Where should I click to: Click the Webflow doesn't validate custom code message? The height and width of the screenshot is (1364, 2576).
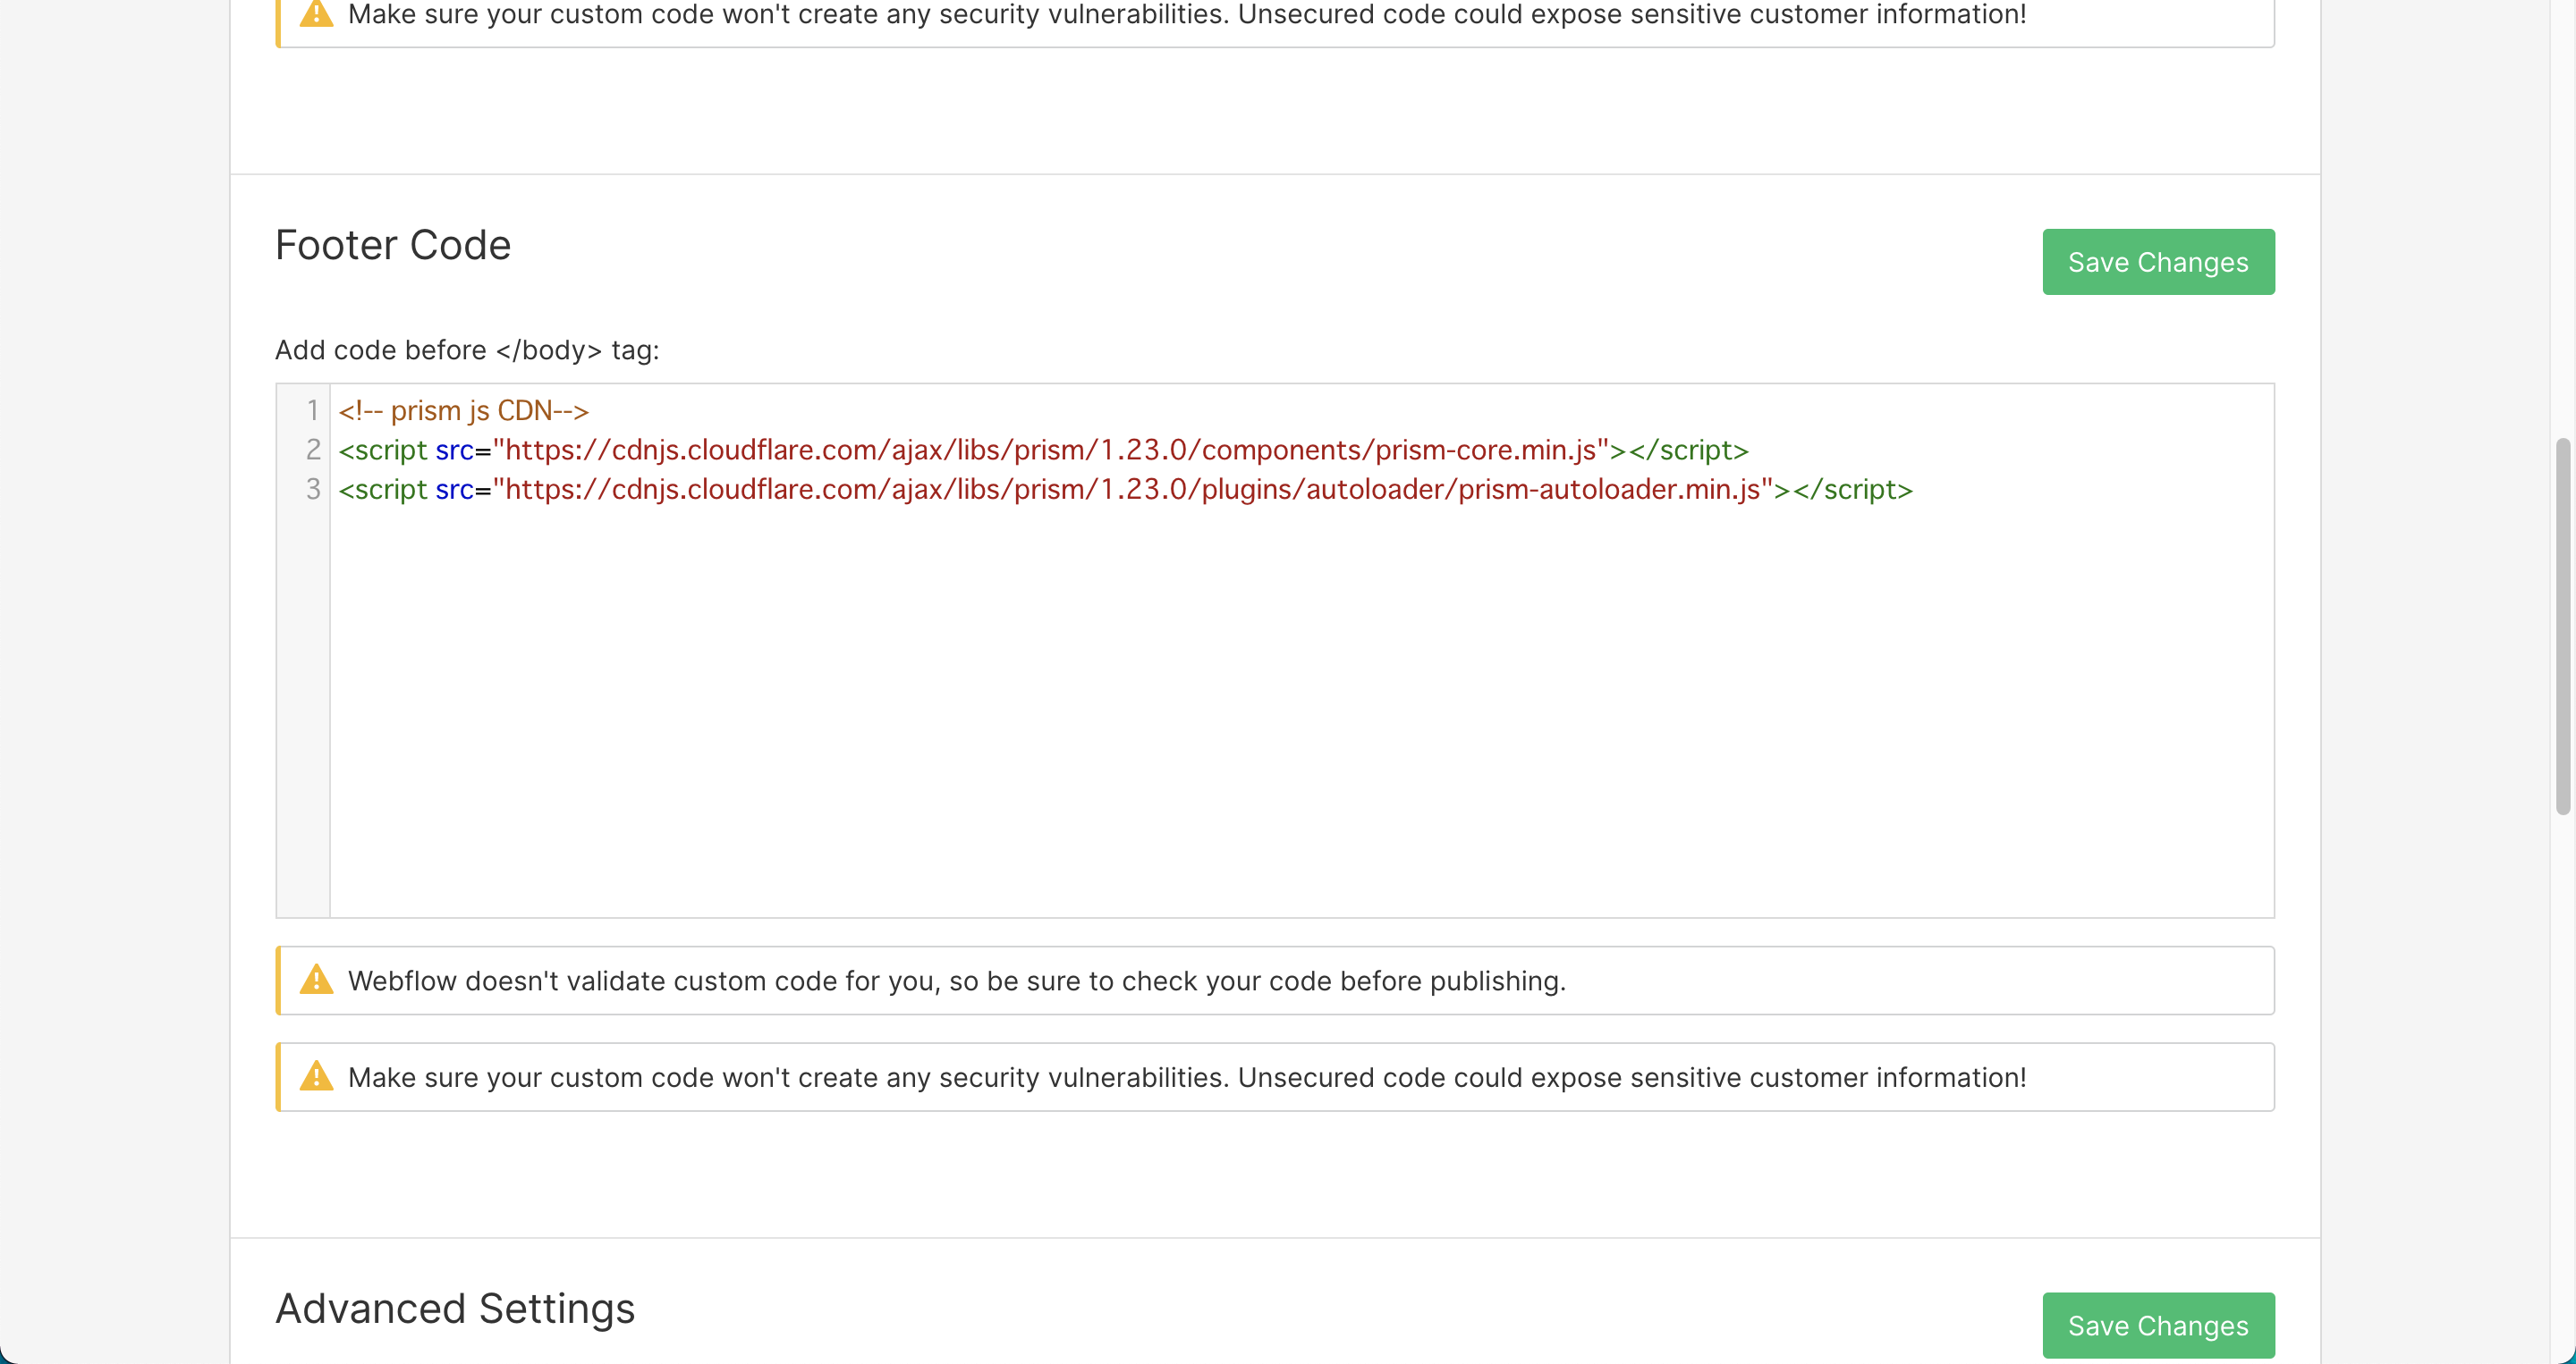[956, 981]
